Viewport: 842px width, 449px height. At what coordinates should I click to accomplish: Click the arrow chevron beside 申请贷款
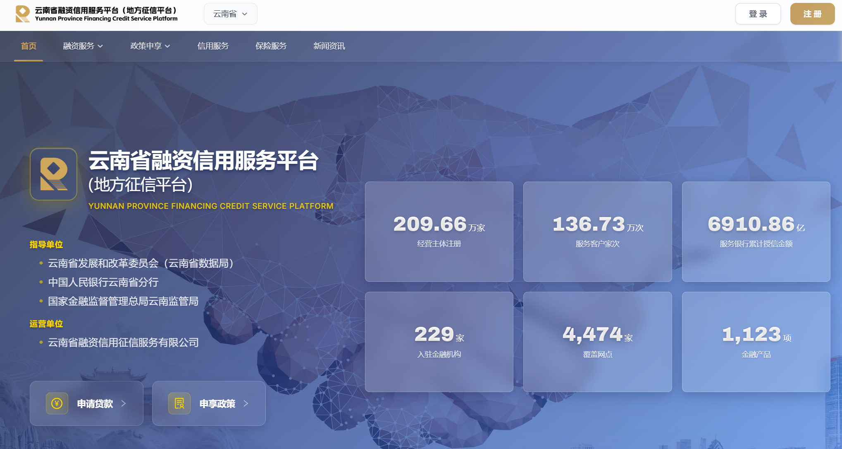pyautogui.click(x=124, y=404)
